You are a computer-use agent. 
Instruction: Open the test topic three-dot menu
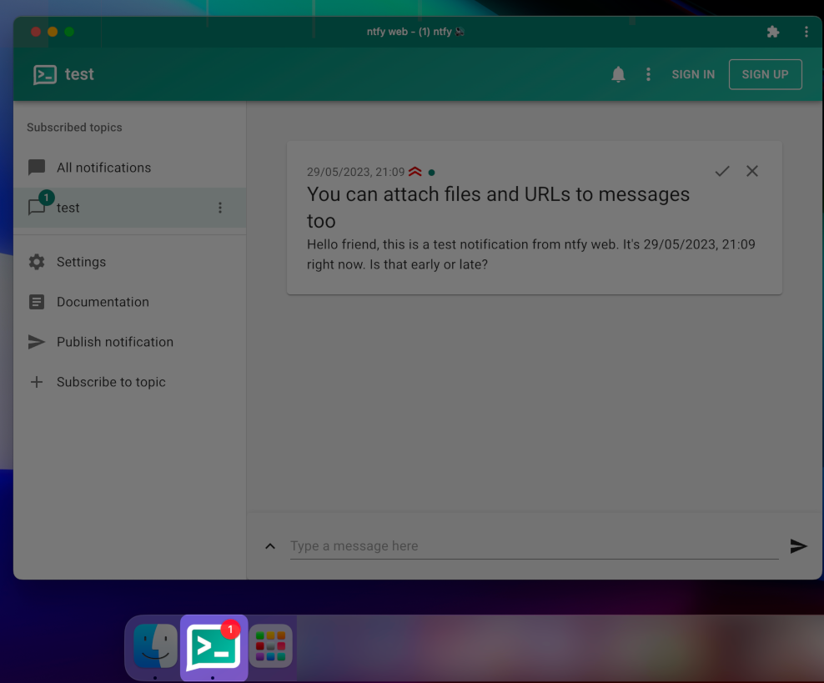[x=220, y=208]
